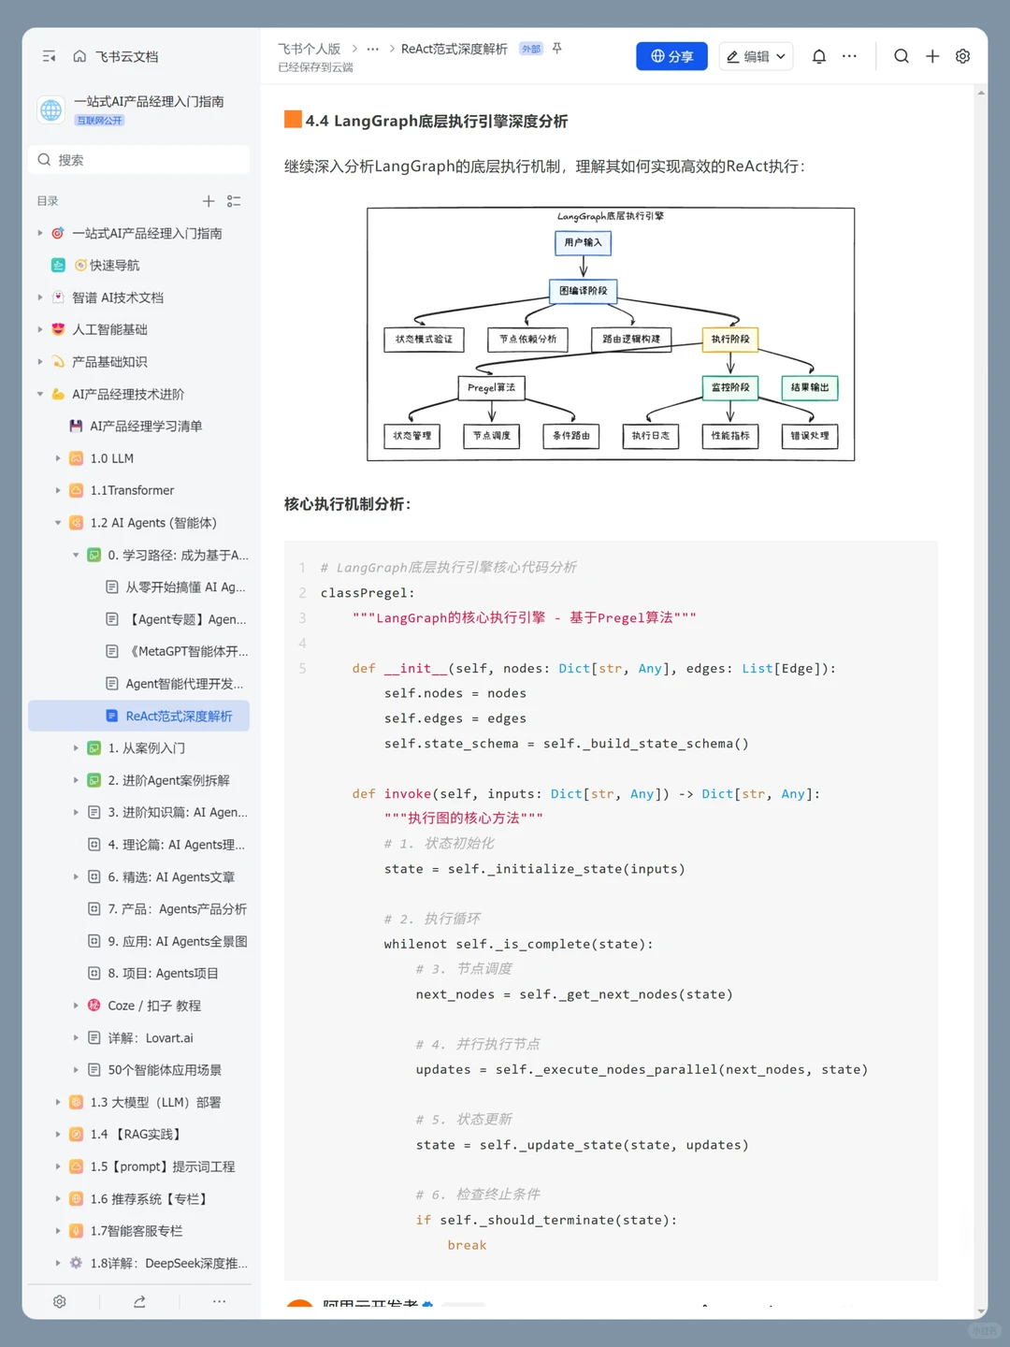Click the LangGraph底层执行引擎 diagram image
This screenshot has height=1347, width=1010.
point(611,334)
